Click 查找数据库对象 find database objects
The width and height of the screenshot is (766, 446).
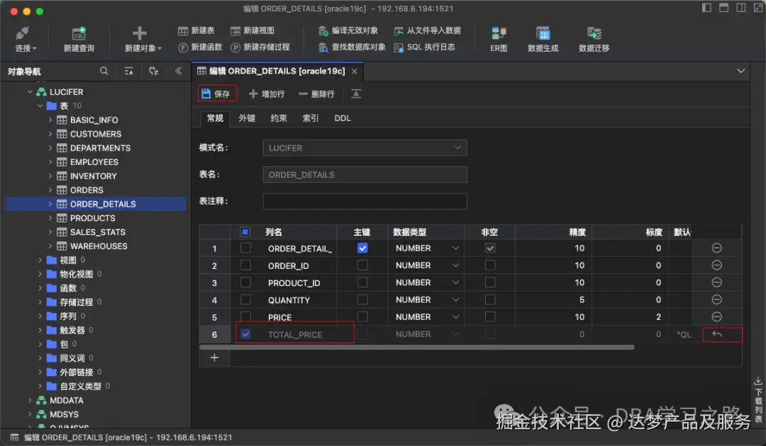[x=352, y=47]
